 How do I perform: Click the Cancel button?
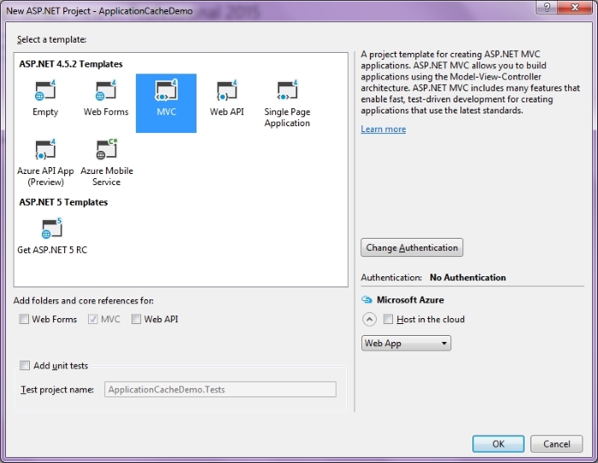[x=556, y=444]
